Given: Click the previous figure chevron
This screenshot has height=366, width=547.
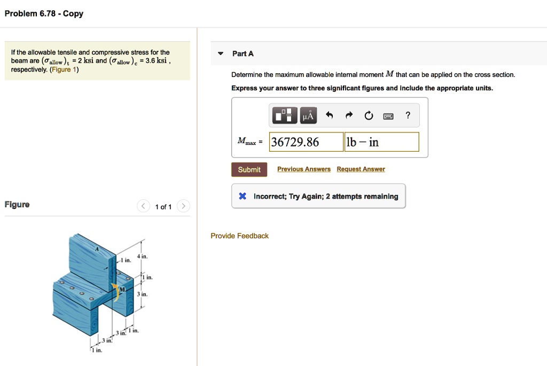Looking at the screenshot, I should point(143,206).
